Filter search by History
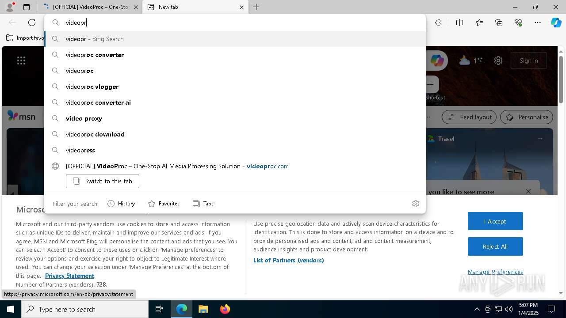This screenshot has height=318, width=566. [121, 204]
